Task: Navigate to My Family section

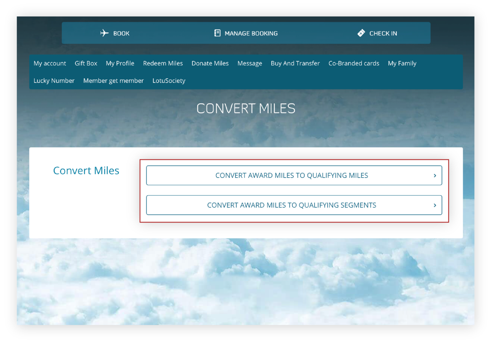Action: (x=402, y=63)
